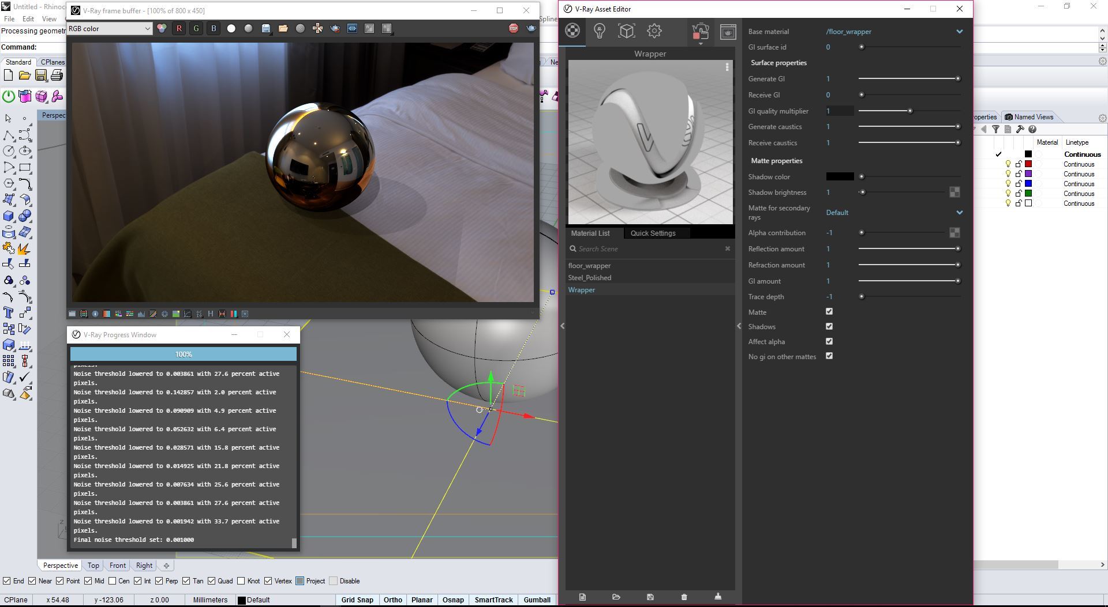This screenshot has width=1108, height=607.
Task: Click import asset file icon at bottom
Action: pos(616,597)
